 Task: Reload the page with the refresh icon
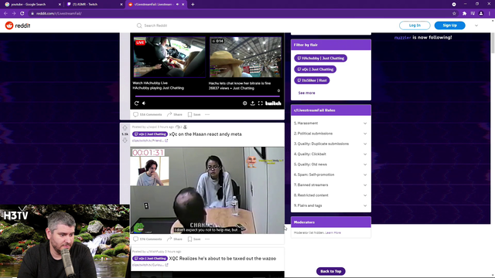click(22, 14)
